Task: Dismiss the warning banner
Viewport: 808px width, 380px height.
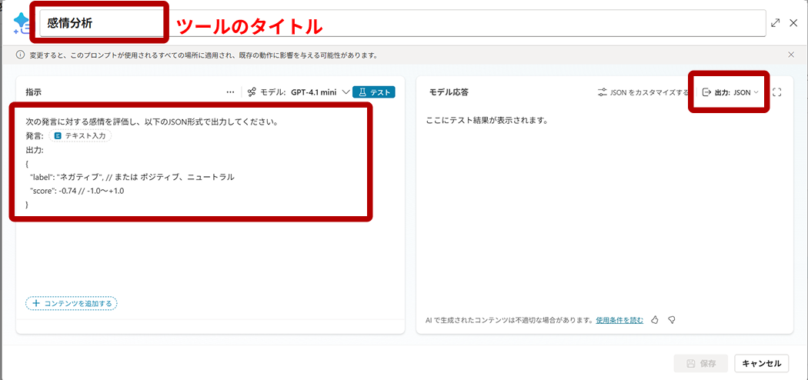Action: (791, 55)
